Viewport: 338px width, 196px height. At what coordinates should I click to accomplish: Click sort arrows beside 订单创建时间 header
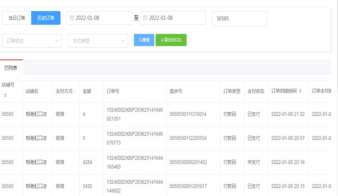tap(300, 91)
